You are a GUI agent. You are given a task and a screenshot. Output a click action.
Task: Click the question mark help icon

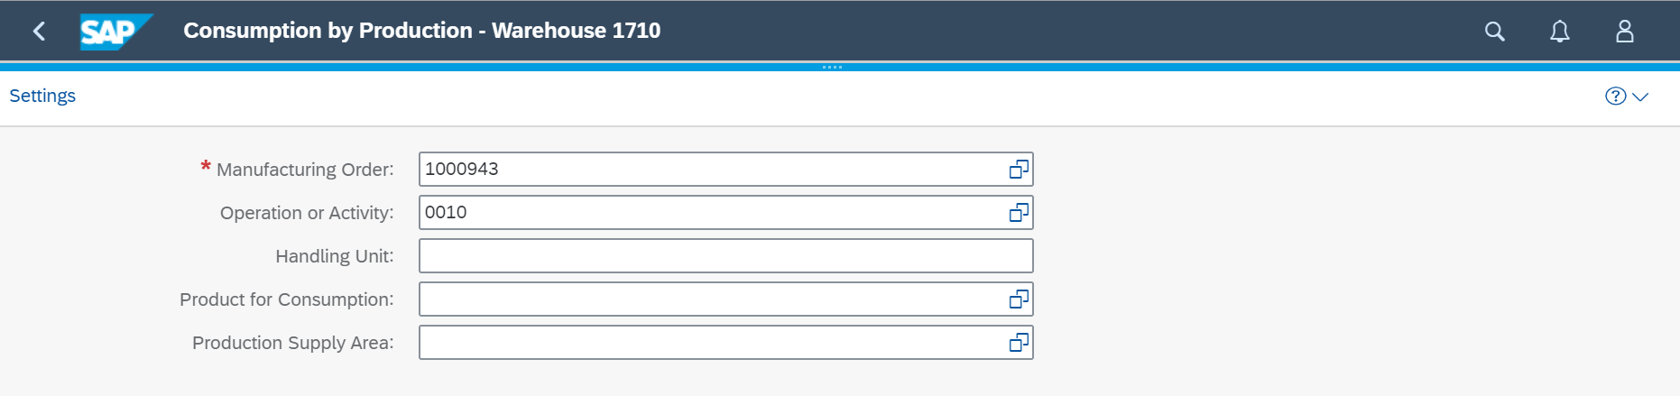(1615, 97)
